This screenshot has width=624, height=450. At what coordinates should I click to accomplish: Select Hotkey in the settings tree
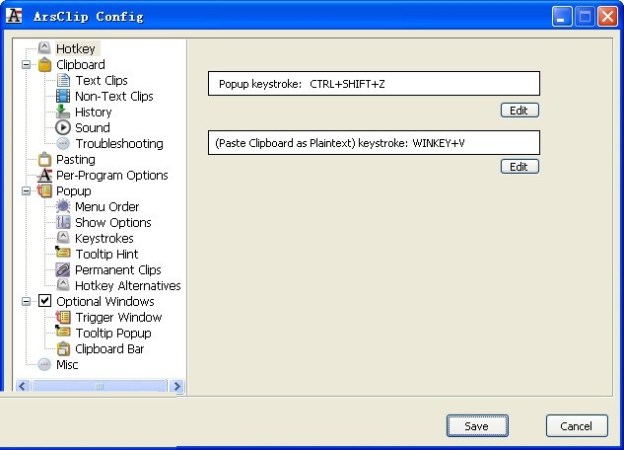[76, 48]
